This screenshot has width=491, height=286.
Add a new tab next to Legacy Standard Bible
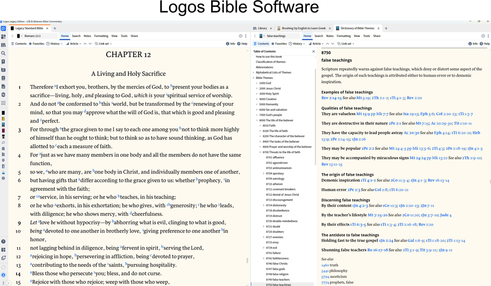[55, 28]
